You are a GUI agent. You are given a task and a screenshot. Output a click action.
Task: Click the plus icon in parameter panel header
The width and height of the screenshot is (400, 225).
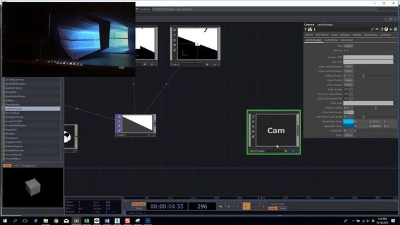click(391, 29)
